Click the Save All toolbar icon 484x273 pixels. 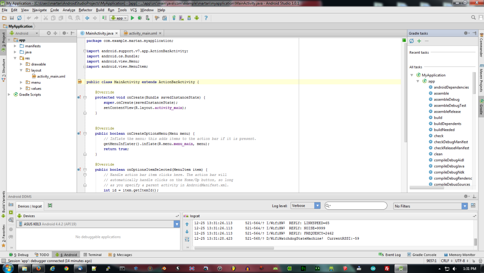point(12,18)
